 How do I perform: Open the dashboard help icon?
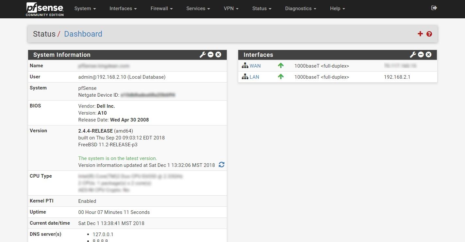point(429,34)
